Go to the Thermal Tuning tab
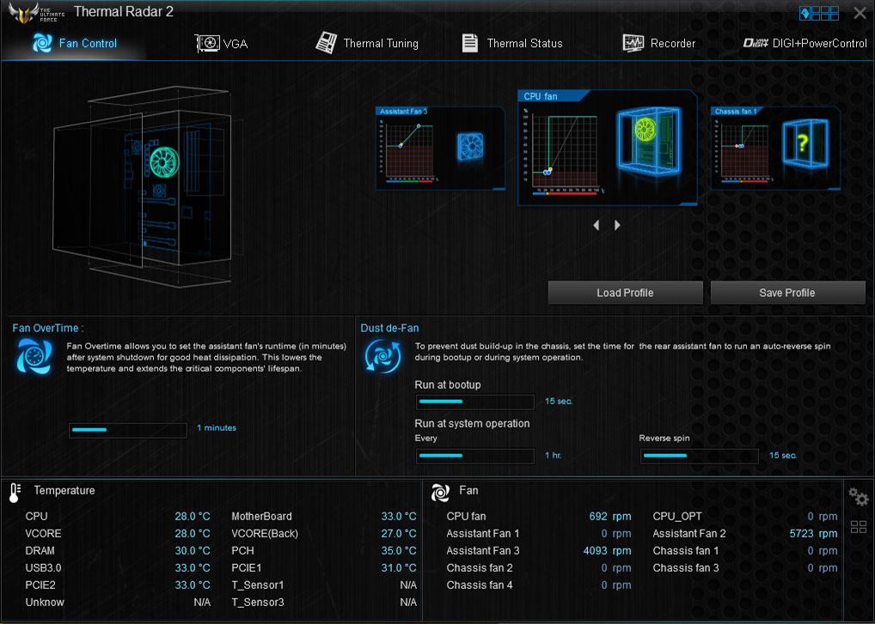Screen dimensions: 875x624 tap(367, 44)
